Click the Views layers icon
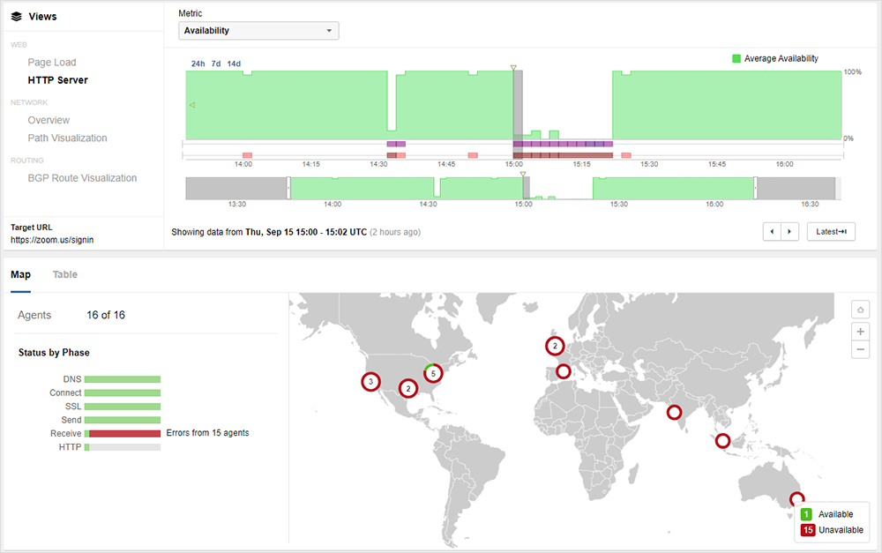The image size is (882, 553). coord(16,16)
